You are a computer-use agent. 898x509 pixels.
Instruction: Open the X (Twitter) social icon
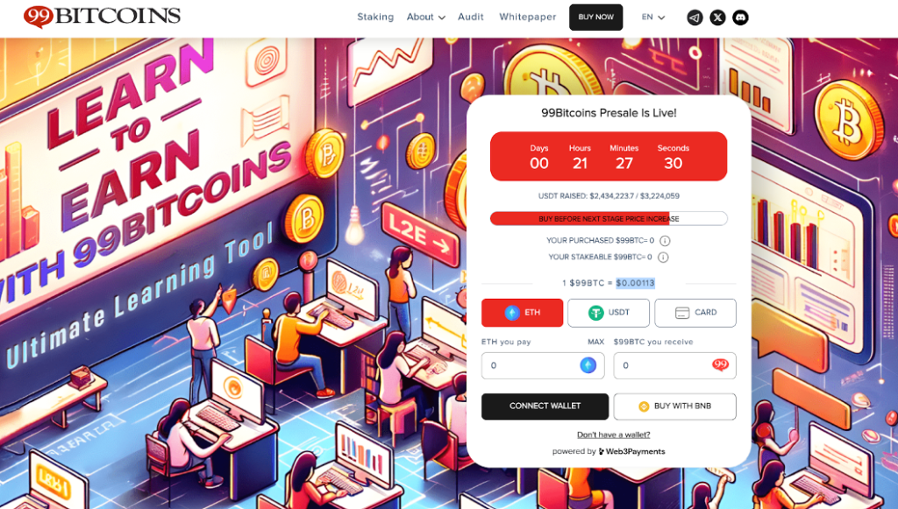[717, 18]
